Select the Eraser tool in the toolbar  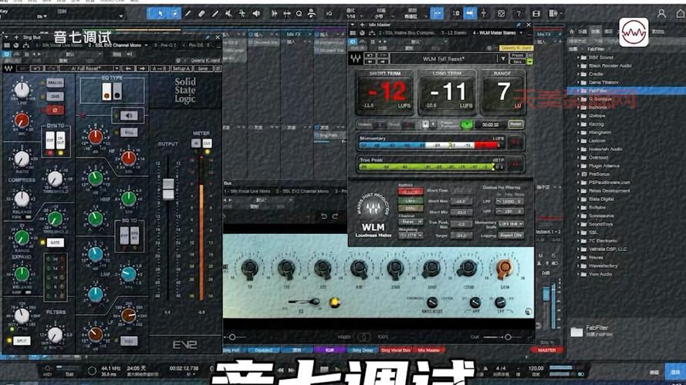(201, 14)
